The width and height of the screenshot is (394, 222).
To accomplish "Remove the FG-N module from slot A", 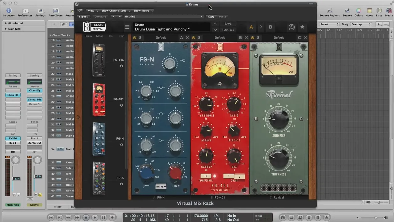I will pyautogui.click(x=187, y=38).
